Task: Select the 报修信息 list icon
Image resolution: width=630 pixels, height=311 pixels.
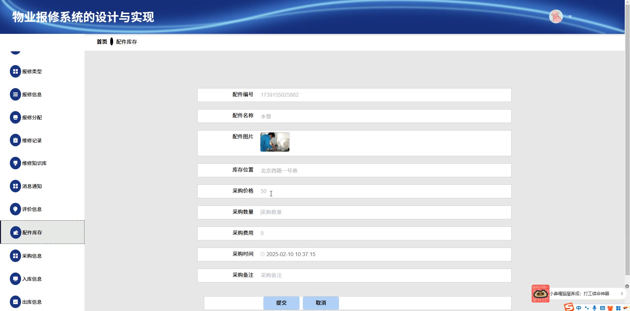Action: (x=15, y=94)
